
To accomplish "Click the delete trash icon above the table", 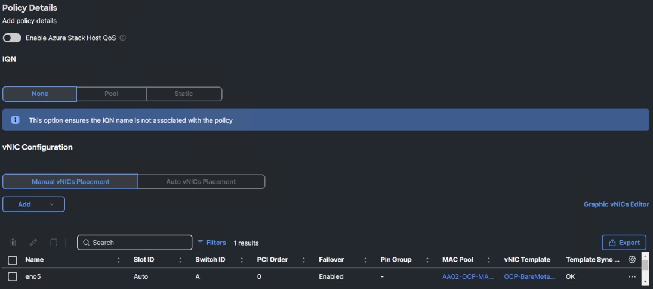I will click(x=13, y=243).
